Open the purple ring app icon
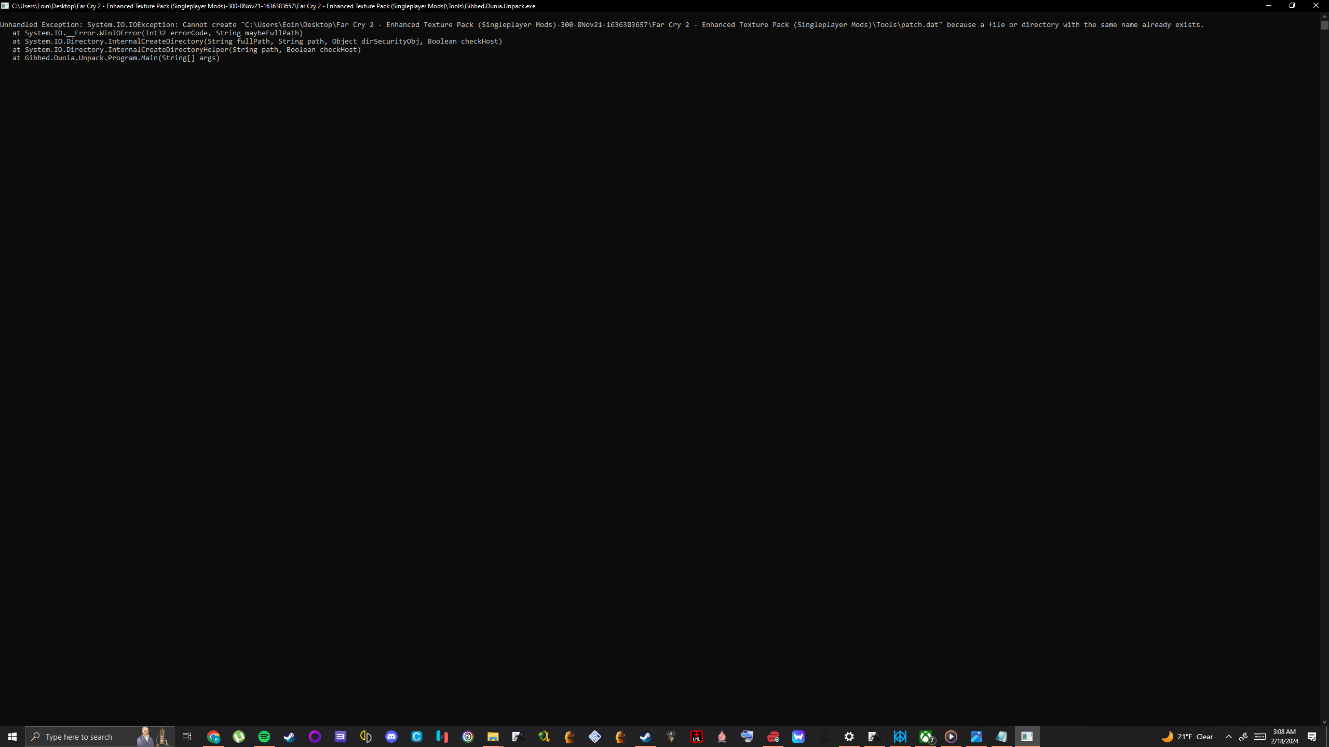The image size is (1329, 747). coord(315,737)
